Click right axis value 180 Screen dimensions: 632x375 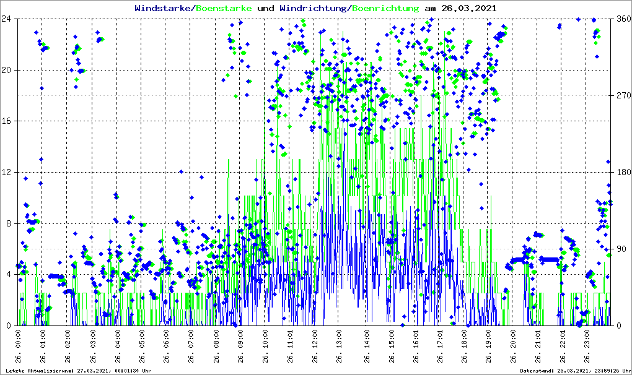(x=624, y=172)
